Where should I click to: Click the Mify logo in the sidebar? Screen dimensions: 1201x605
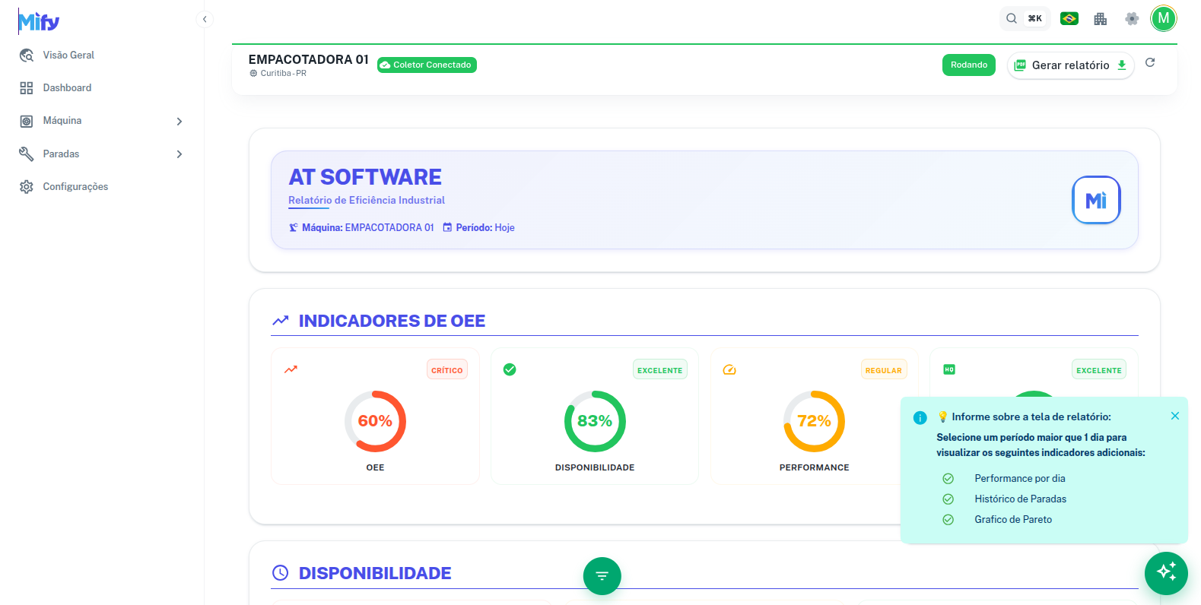(39, 22)
